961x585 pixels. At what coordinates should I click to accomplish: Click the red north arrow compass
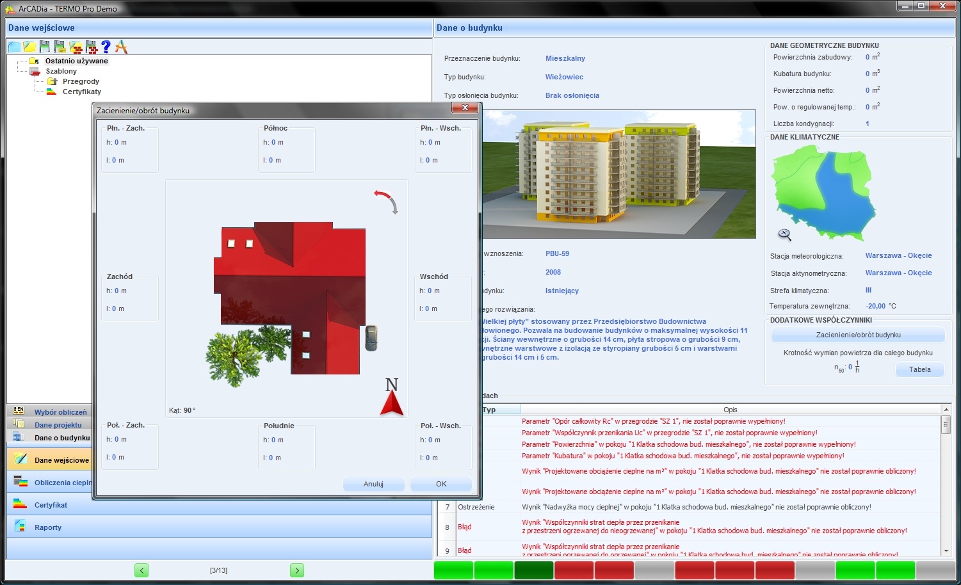pyautogui.click(x=392, y=397)
